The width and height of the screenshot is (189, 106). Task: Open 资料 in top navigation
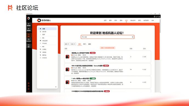(x=121, y=20)
